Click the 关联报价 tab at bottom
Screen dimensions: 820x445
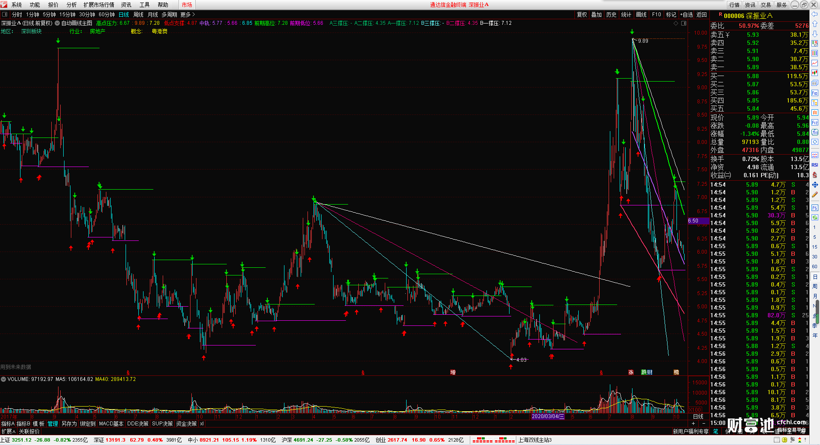point(29,431)
